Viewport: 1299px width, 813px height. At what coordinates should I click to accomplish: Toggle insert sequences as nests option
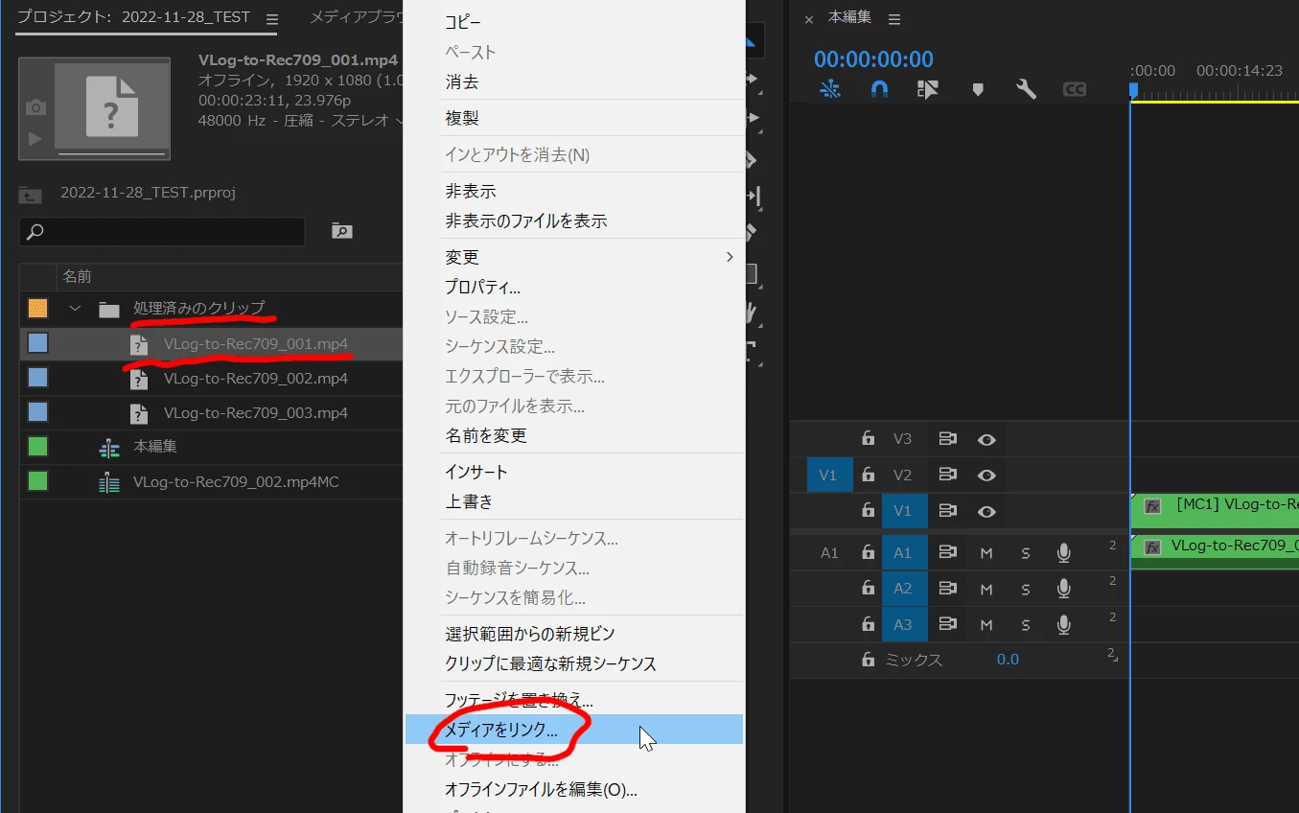click(x=830, y=89)
